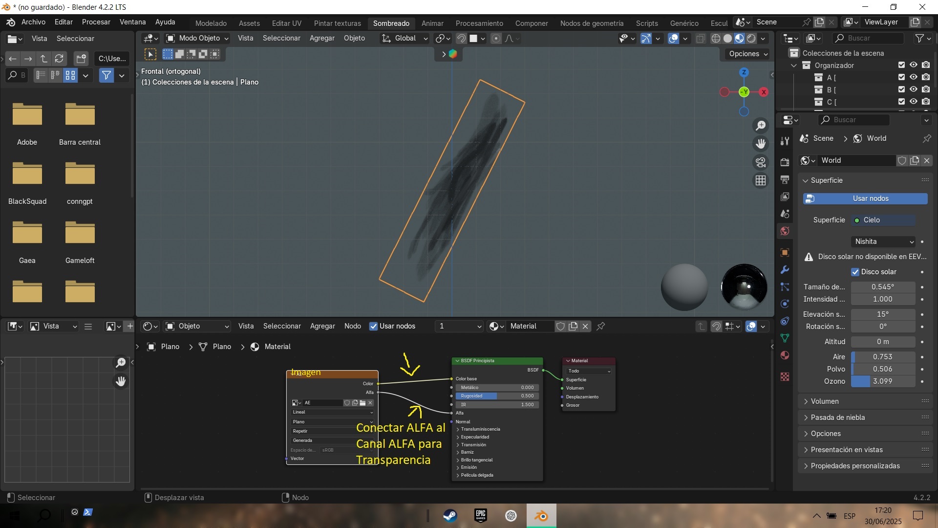Click the Cielo surface shader button

pos(883,220)
